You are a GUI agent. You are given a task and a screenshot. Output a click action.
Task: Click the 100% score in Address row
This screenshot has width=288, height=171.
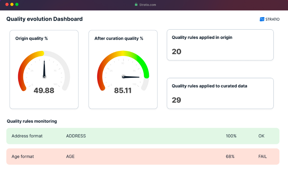click(x=231, y=136)
